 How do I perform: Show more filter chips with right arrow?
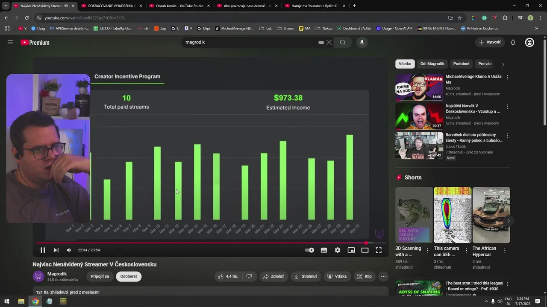pos(503,64)
